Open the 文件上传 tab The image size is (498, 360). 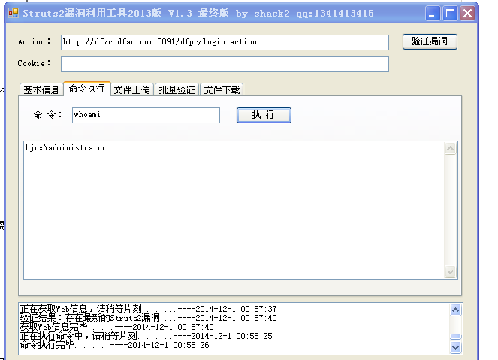point(131,90)
